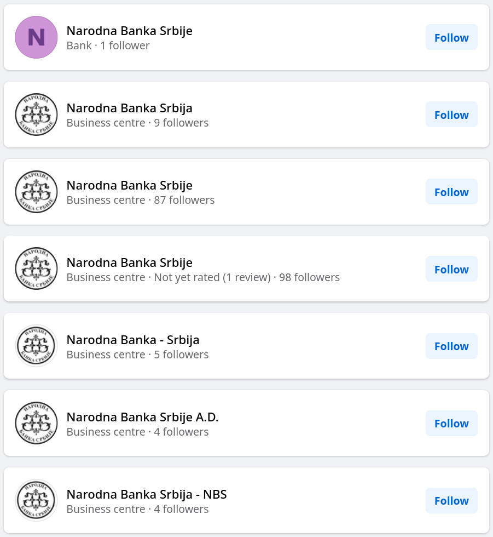This screenshot has height=537, width=493.
Task: Follow Narodna Banka - Srbija page
Action: 451,346
